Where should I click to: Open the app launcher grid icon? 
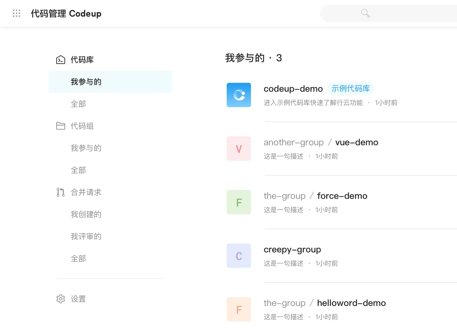[x=16, y=13]
